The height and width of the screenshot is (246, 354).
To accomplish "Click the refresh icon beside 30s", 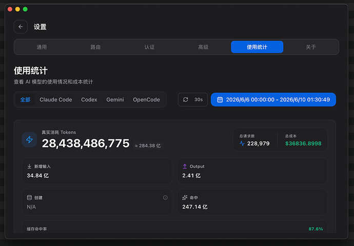I will [186, 99].
